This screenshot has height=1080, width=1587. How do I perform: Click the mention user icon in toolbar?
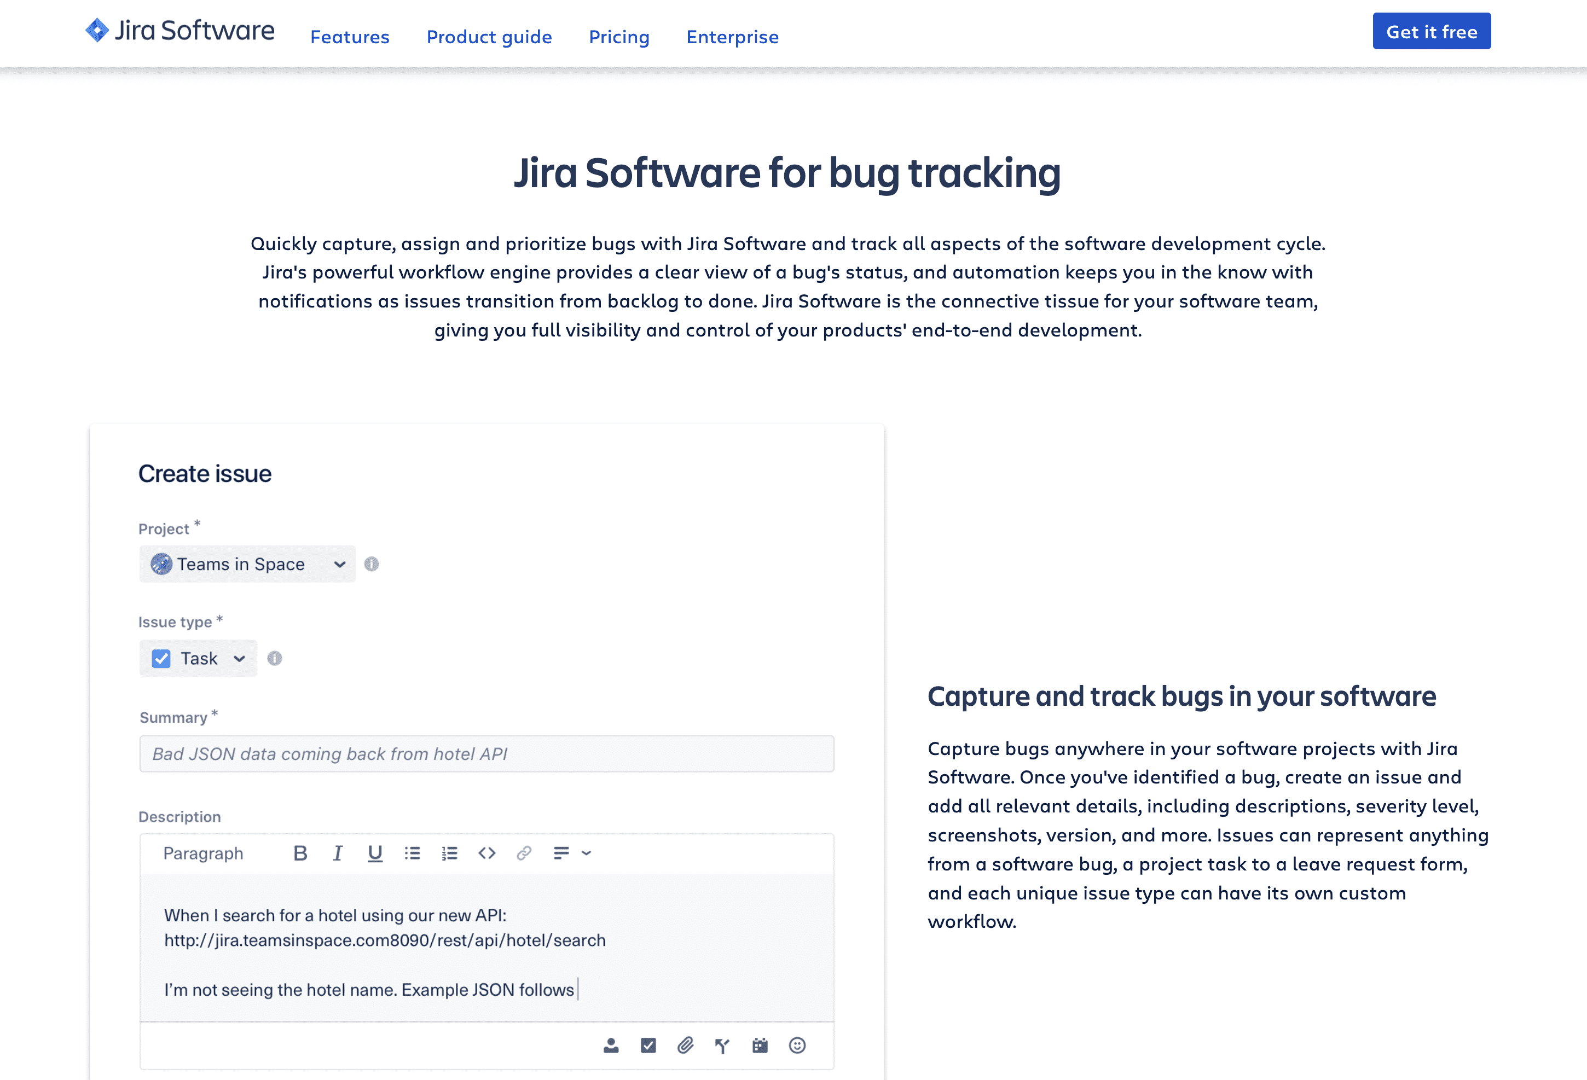pos(611,1045)
